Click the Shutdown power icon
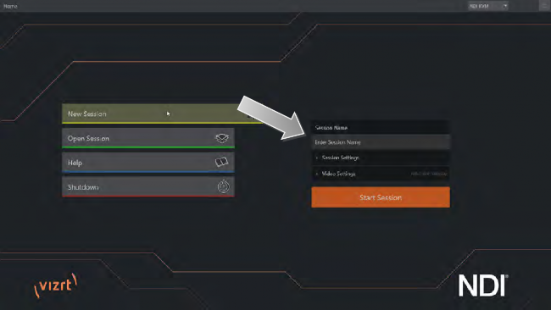This screenshot has width=551, height=310. (223, 186)
